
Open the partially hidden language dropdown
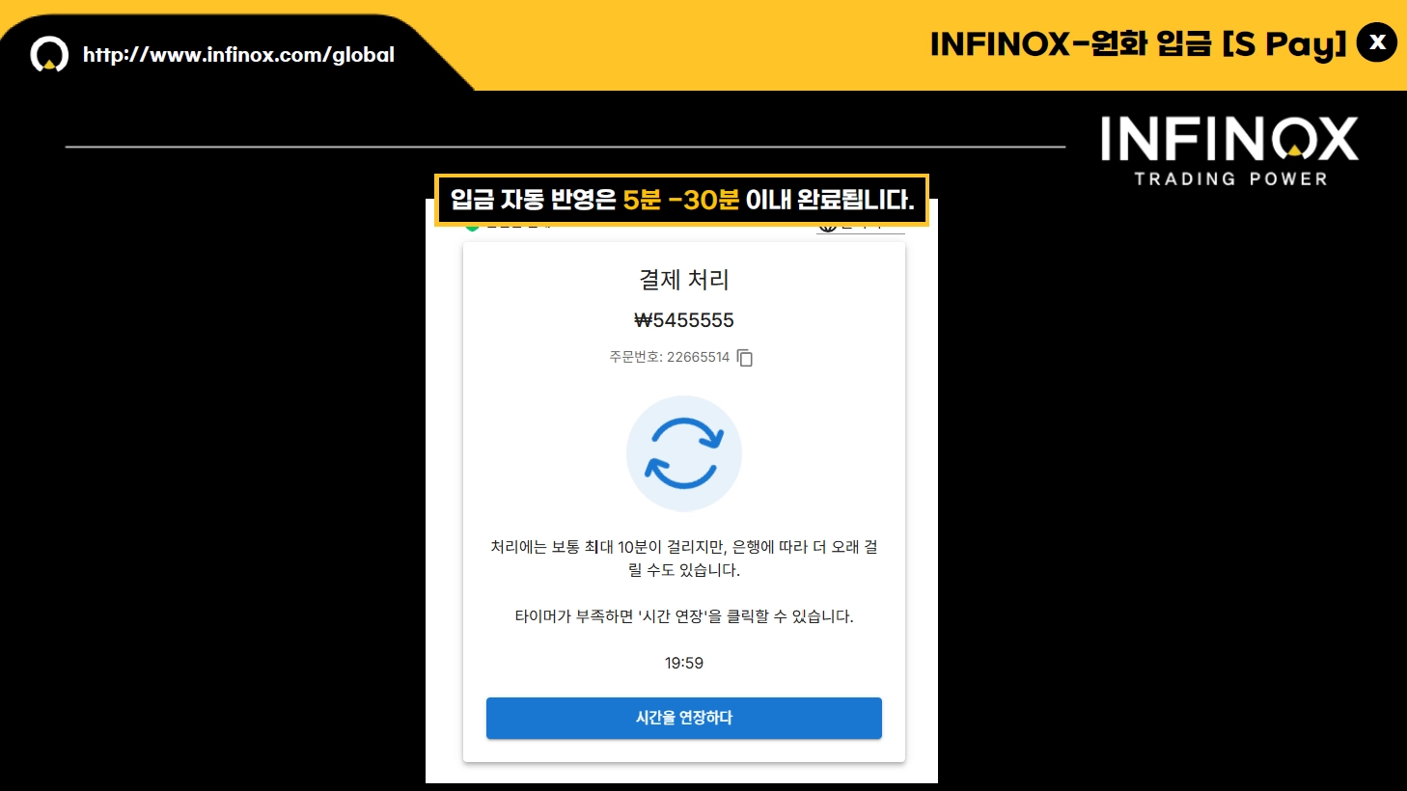coord(861,229)
